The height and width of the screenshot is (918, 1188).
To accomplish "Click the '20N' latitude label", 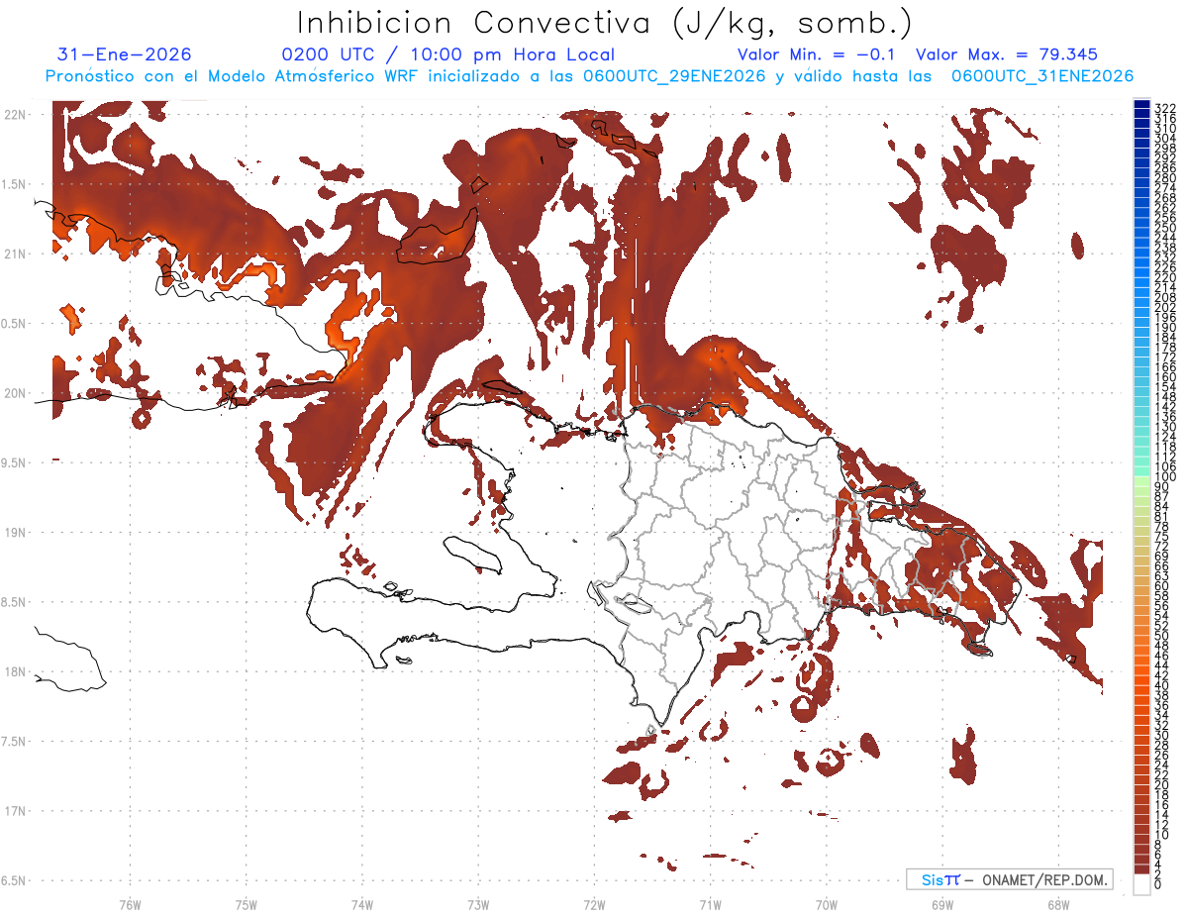I will coord(14,393).
